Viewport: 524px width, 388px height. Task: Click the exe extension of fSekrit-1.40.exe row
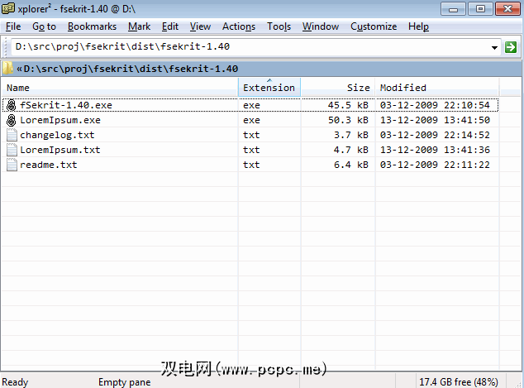point(251,105)
